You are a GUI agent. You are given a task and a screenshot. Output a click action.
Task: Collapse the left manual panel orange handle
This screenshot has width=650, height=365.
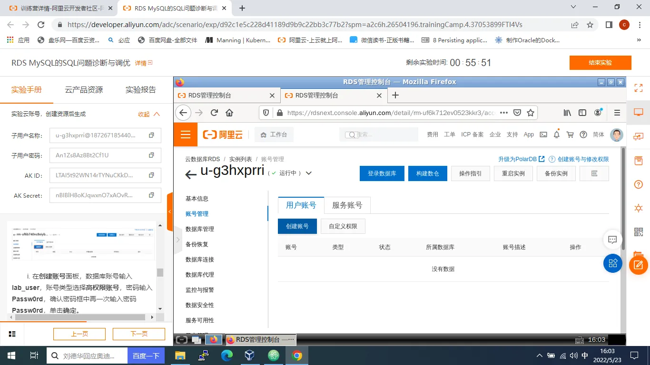[170, 212]
